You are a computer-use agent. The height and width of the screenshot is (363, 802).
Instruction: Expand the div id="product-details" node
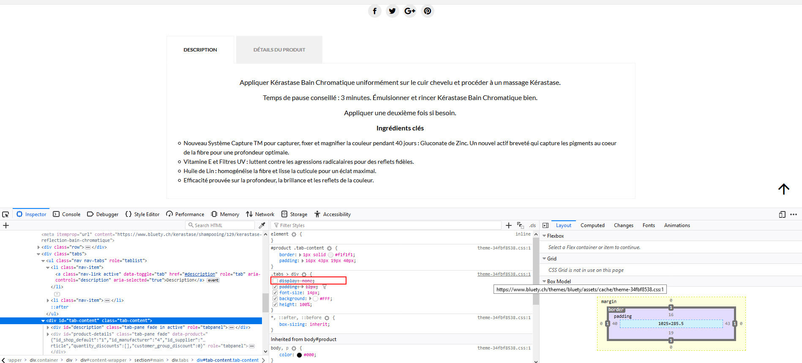tap(48, 334)
